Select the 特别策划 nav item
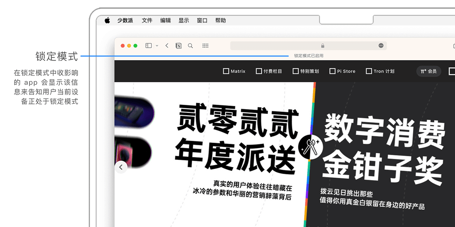Screen dimensions: 455x227 [x=306, y=71]
